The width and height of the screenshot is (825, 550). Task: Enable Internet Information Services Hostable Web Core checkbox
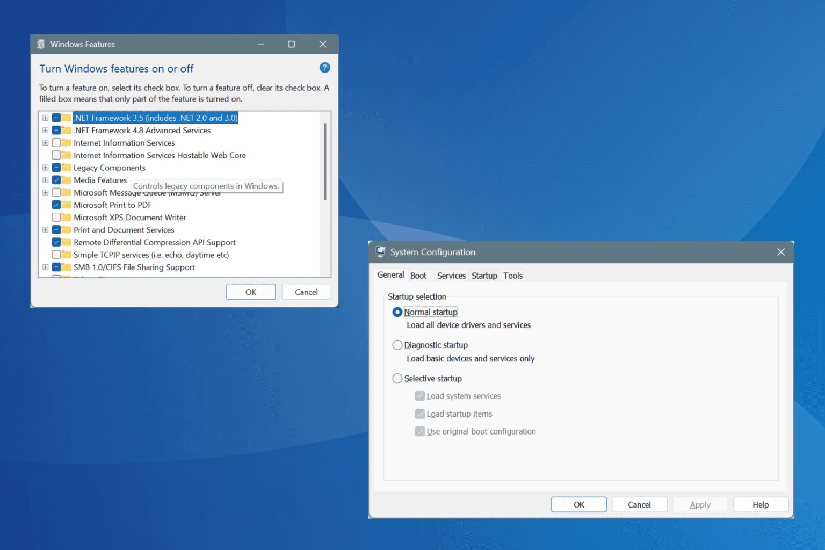tap(56, 155)
